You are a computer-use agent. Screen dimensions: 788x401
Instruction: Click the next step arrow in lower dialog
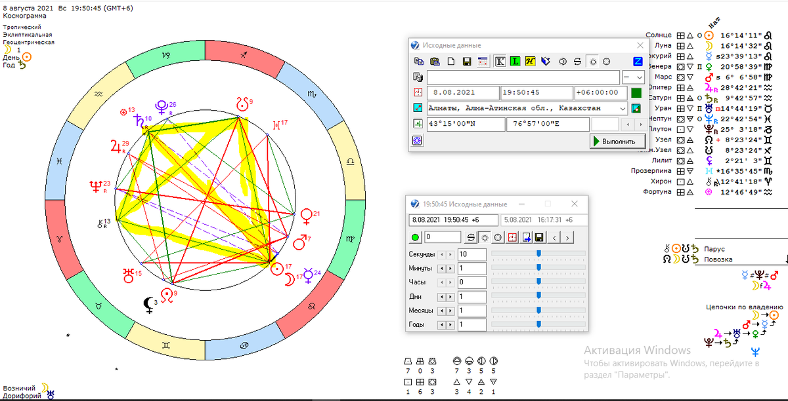[x=567, y=237]
